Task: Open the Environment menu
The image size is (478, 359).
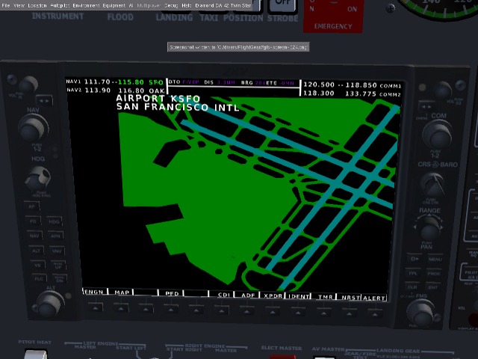Action: [86, 5]
